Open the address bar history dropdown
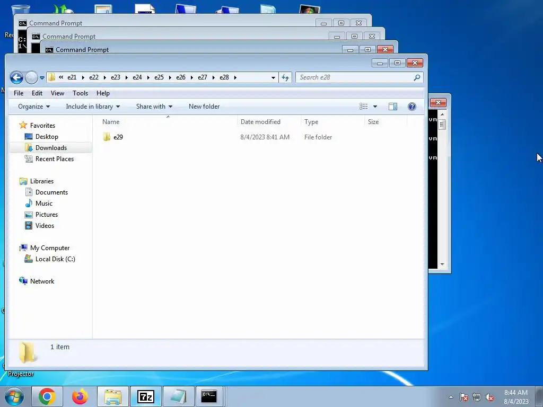The image size is (543, 407). click(273, 77)
